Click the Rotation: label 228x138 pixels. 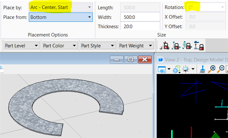click(175, 7)
